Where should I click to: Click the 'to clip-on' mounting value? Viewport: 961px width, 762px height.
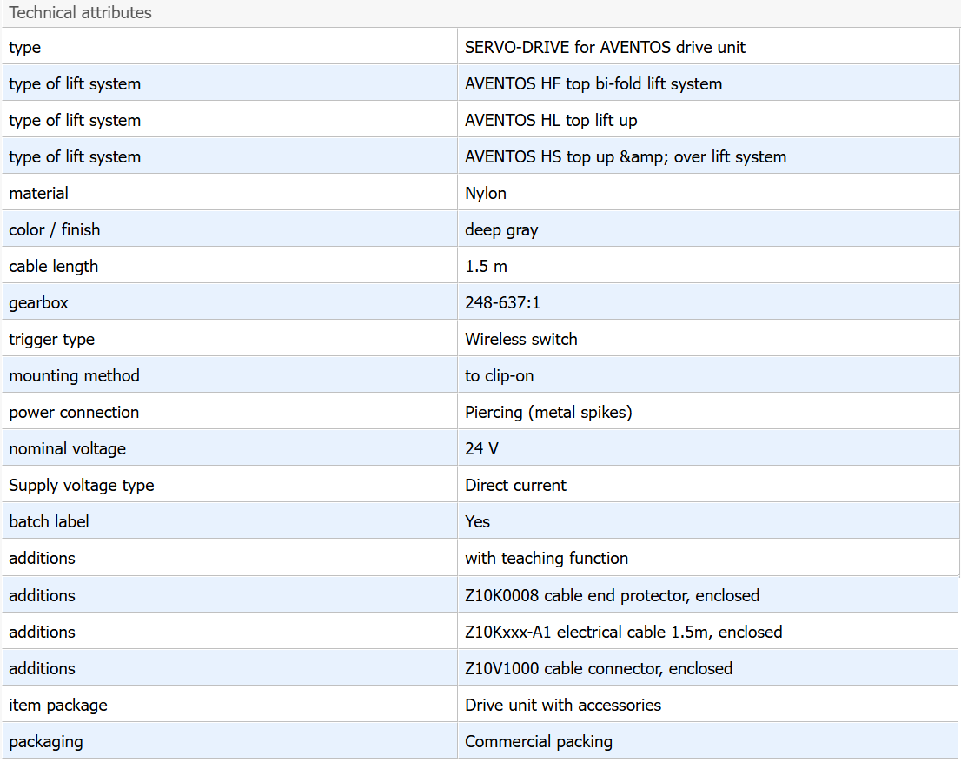[x=500, y=376]
